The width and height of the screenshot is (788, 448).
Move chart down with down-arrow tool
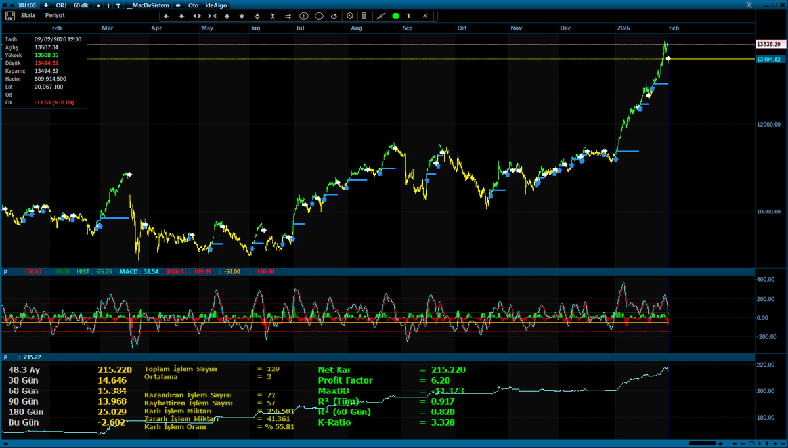pyautogui.click(x=242, y=16)
